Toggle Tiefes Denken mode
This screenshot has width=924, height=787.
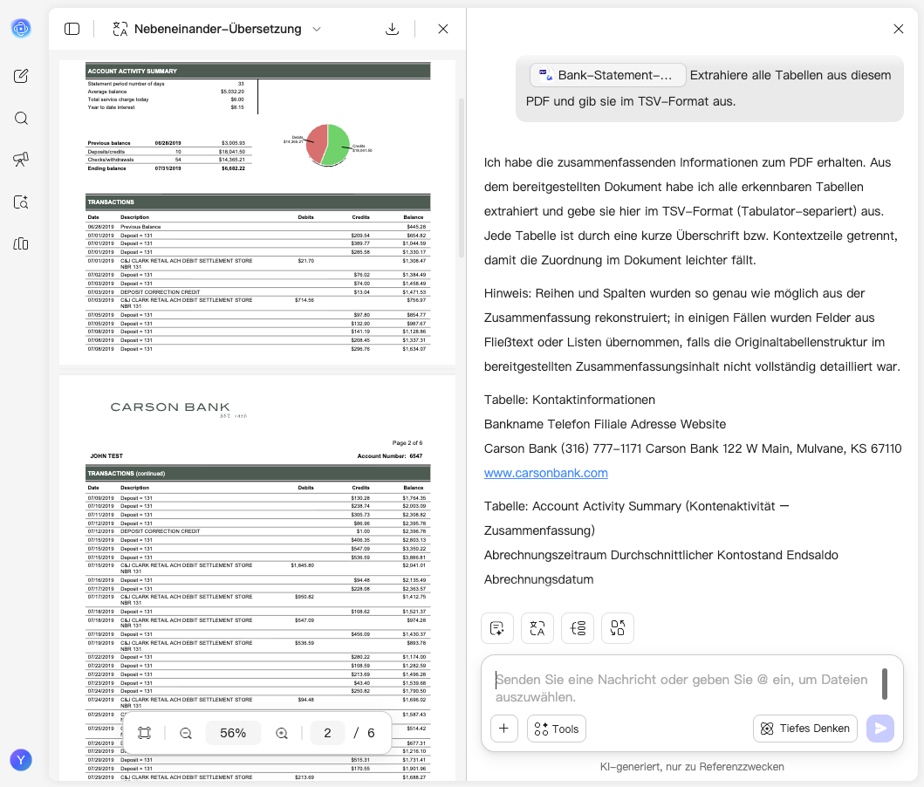(x=805, y=729)
